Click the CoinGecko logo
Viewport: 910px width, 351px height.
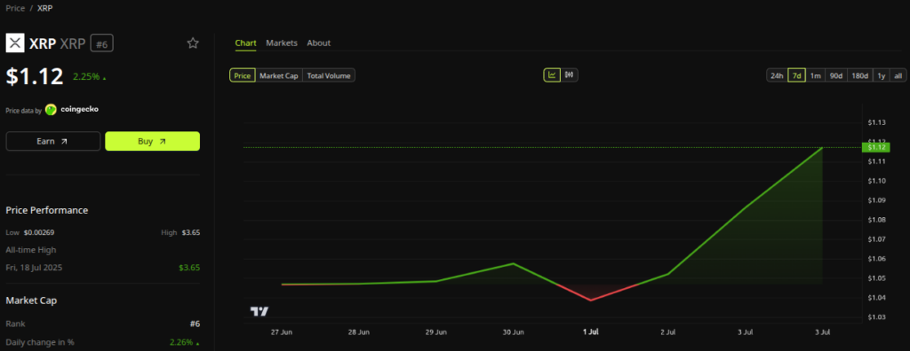[x=51, y=110]
